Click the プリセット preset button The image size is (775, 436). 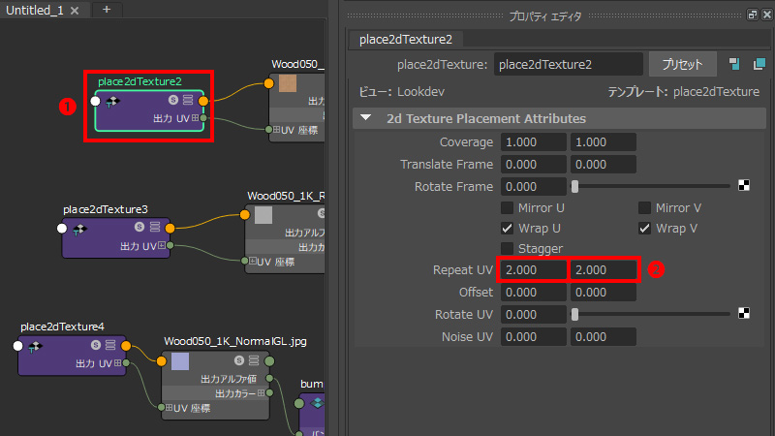point(682,64)
